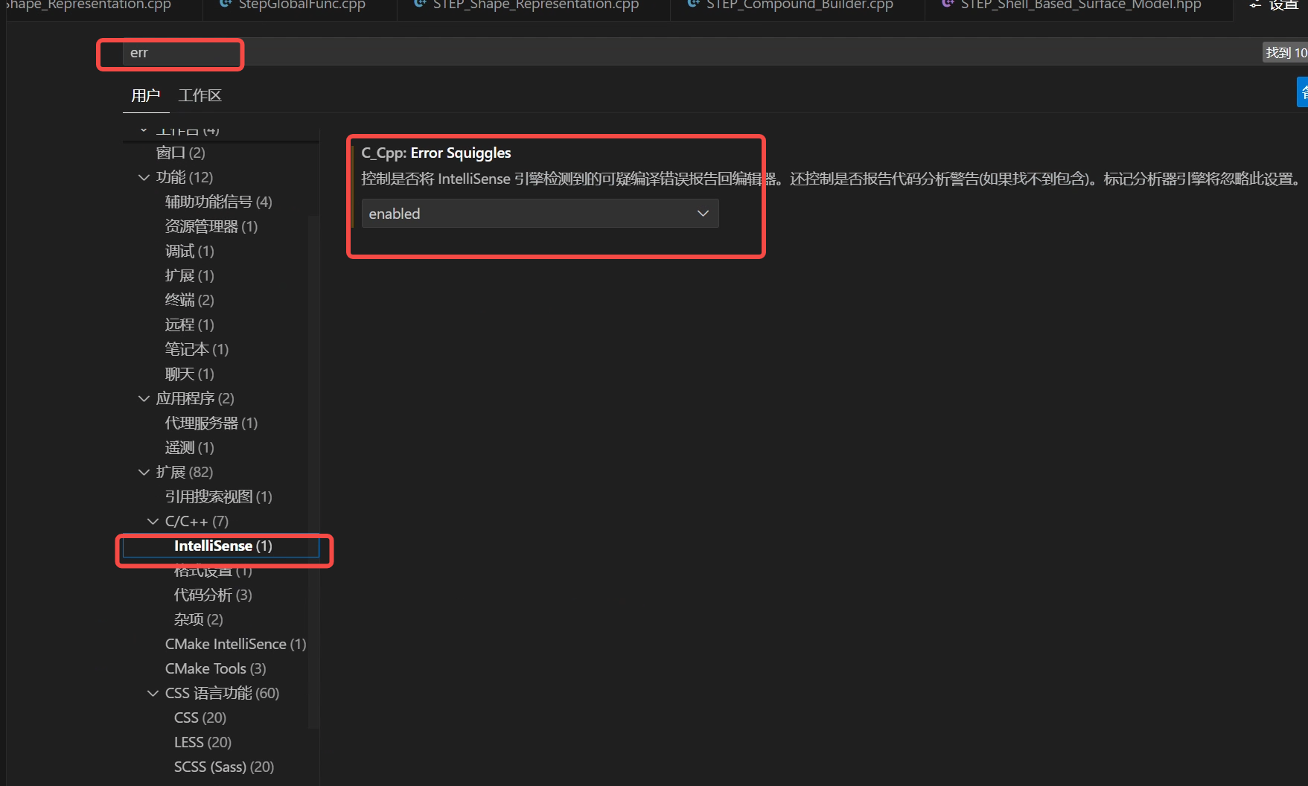Select 杂项 (2) category
The image size is (1308, 786).
click(x=199, y=619)
